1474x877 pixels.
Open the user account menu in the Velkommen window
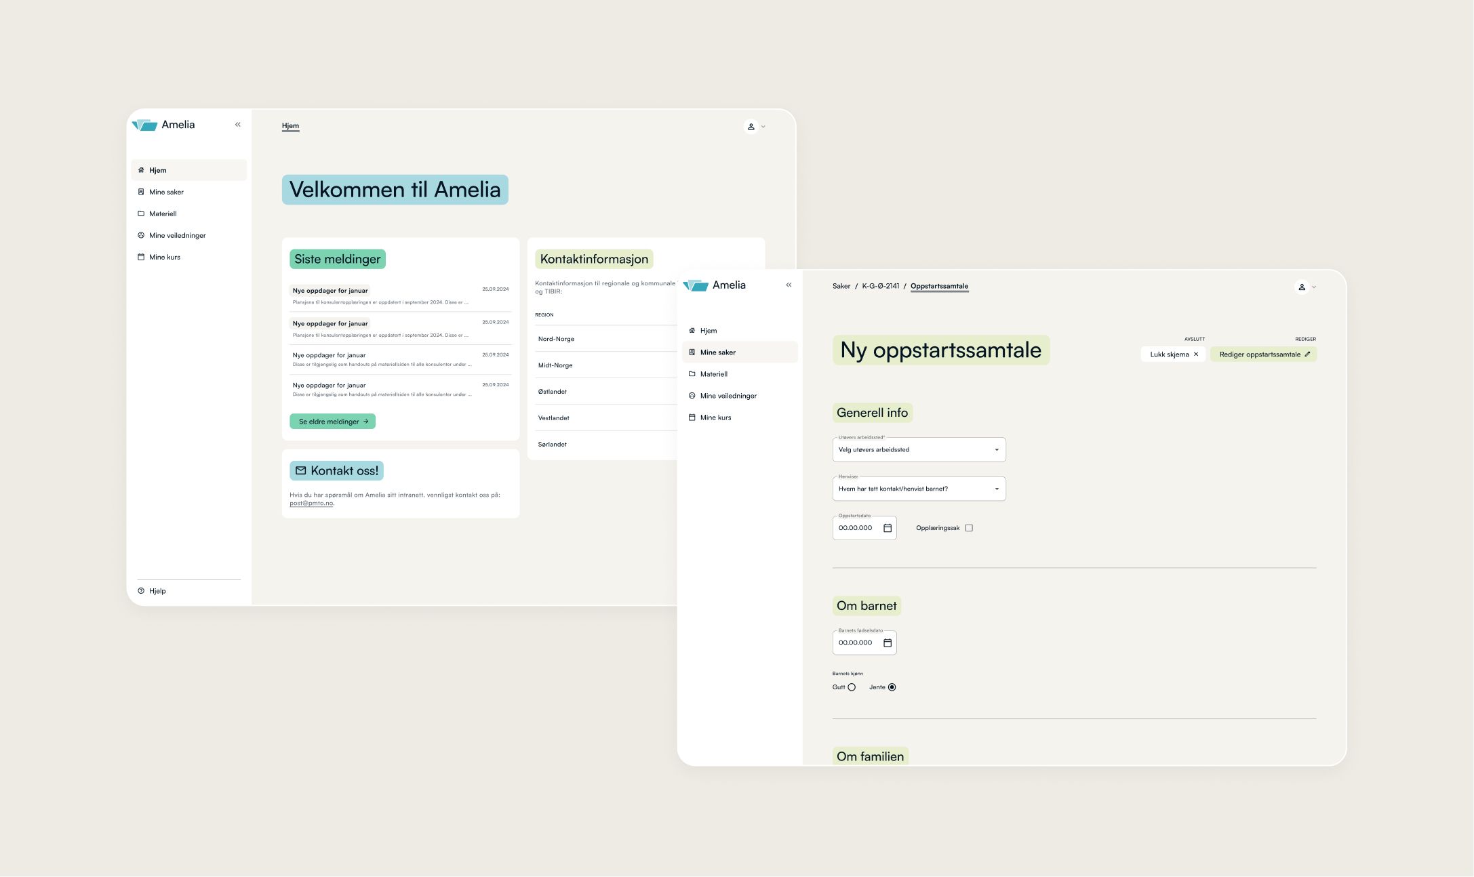[755, 127]
